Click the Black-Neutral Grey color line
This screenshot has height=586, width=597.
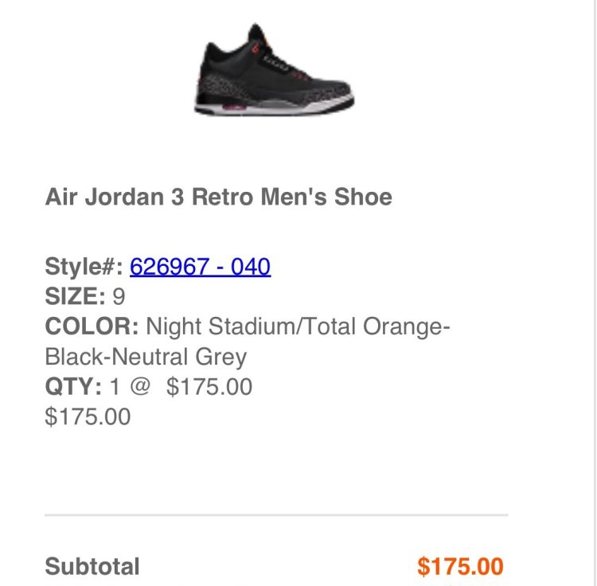[146, 357]
